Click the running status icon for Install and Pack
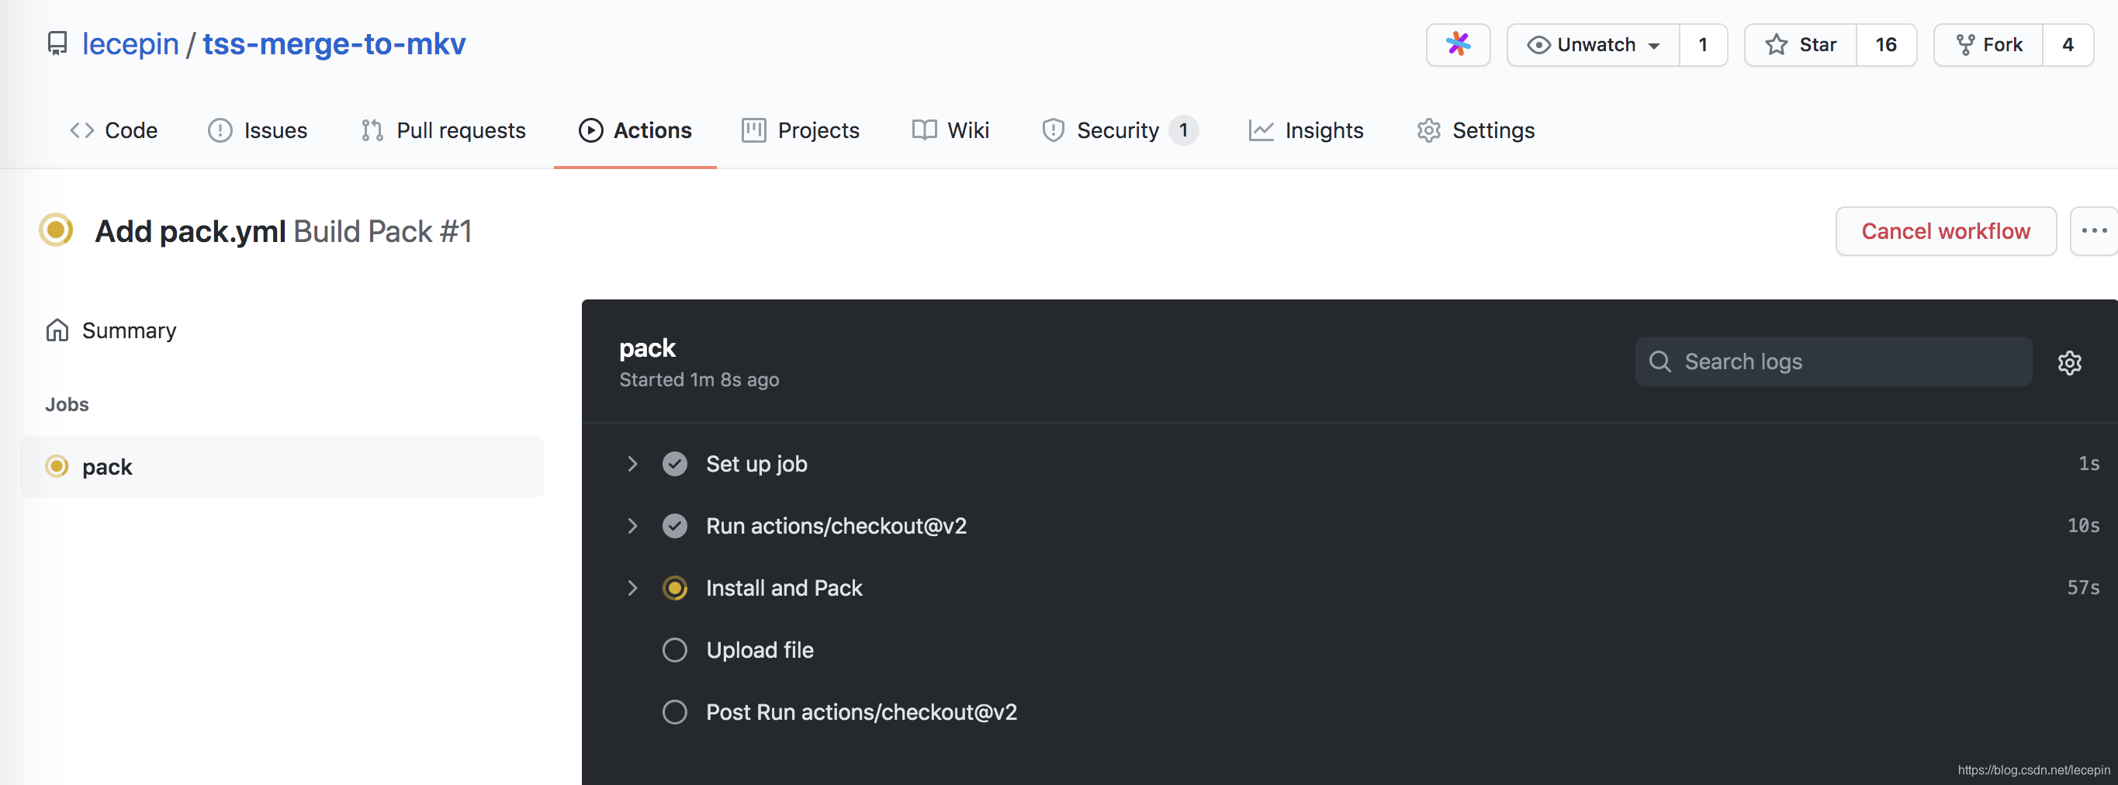Viewport: 2118px width, 785px height. coord(675,589)
